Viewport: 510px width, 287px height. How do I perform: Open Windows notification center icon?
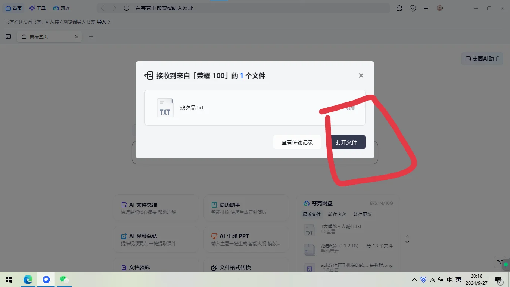(498, 280)
